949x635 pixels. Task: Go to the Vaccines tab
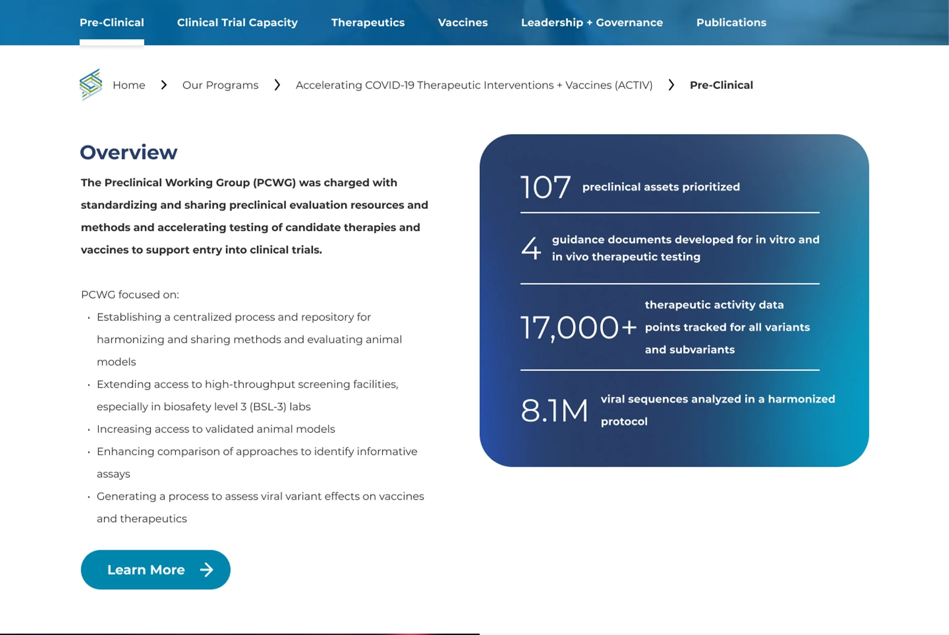coord(462,22)
